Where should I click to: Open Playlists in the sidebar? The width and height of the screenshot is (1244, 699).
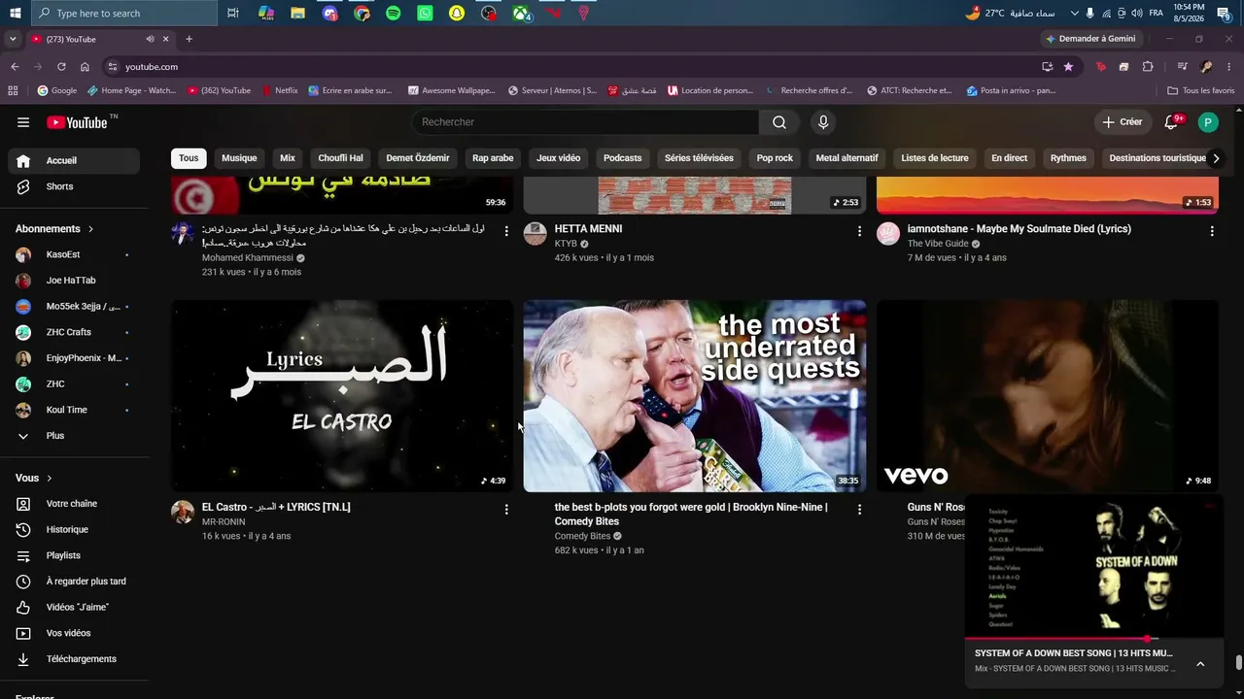click(x=74, y=555)
